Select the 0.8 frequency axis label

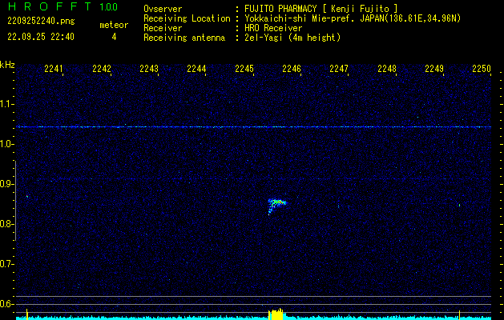coord(7,224)
